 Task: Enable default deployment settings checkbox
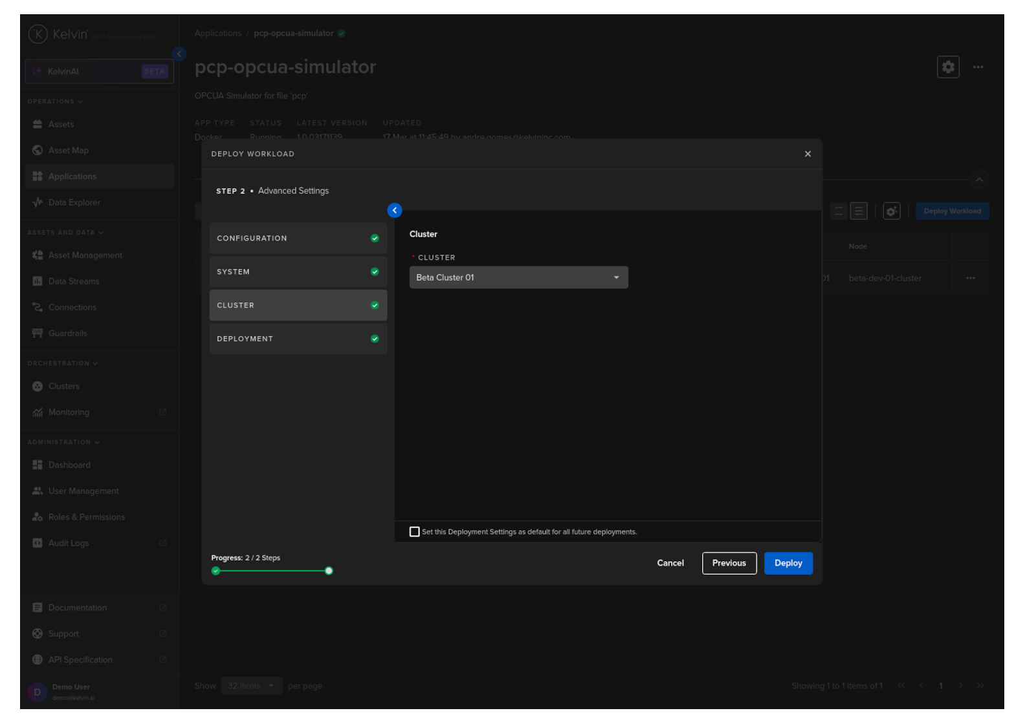tap(414, 531)
